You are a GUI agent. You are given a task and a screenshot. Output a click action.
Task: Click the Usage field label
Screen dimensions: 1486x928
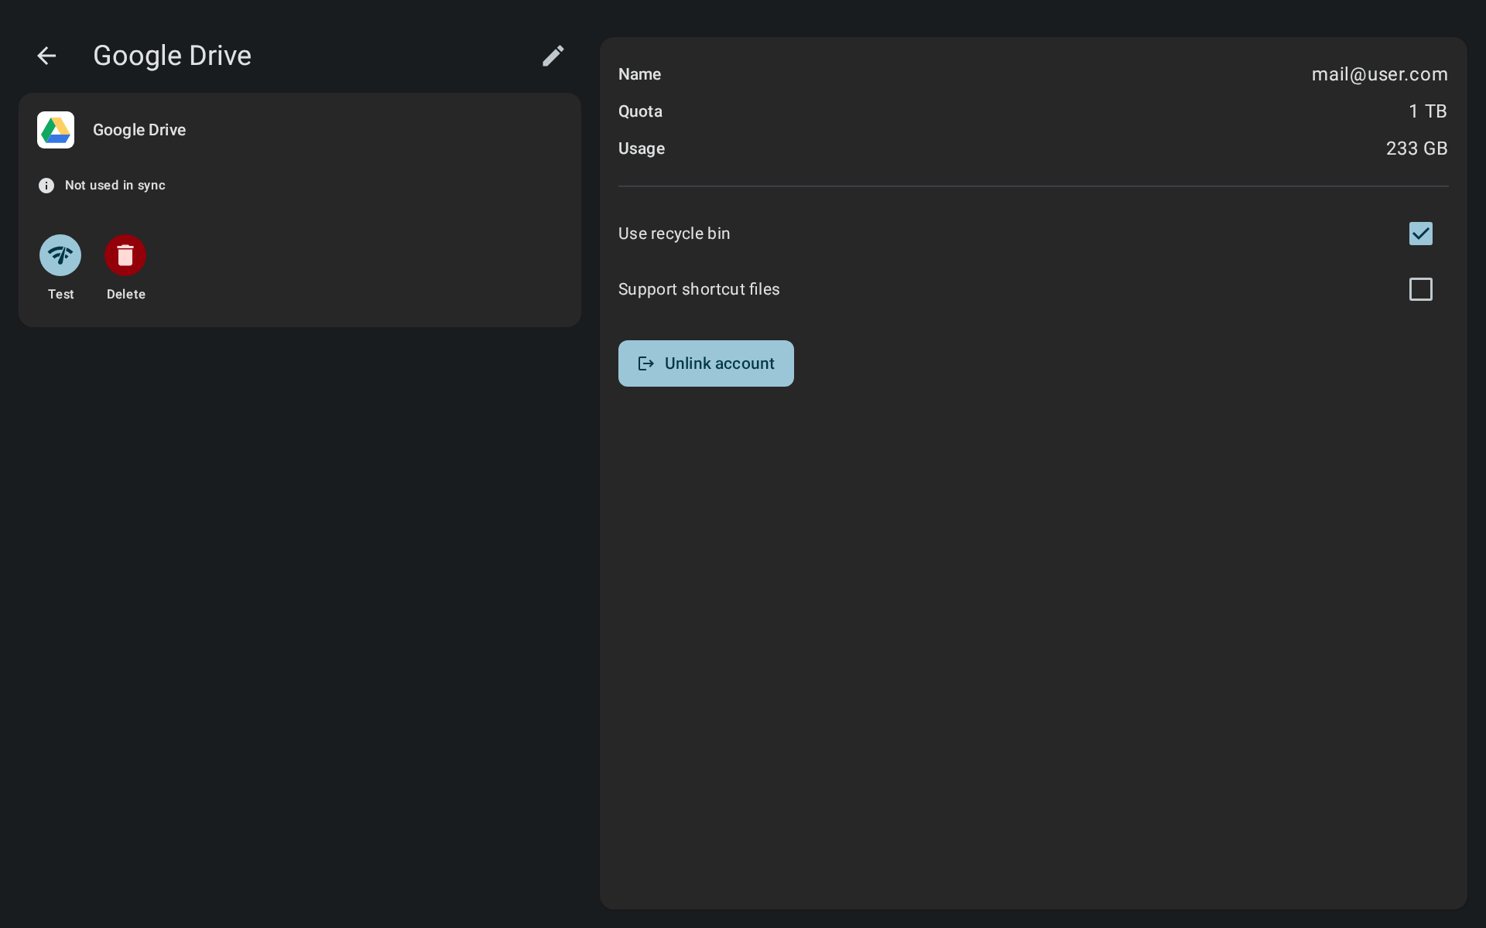pos(642,148)
